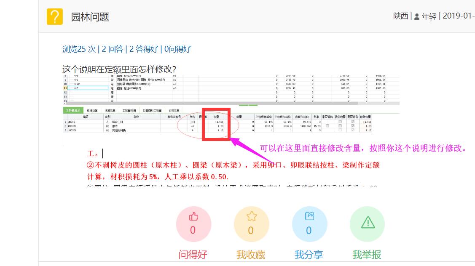This screenshot has width=475, height=266.
Task: Click the 2 回答 count
Action: 113,49
